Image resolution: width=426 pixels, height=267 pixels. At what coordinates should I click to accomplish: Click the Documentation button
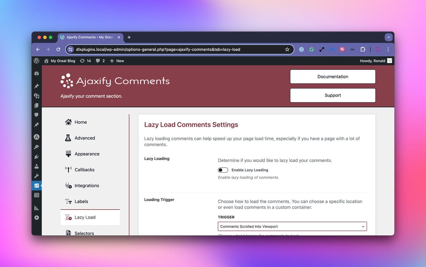(333, 77)
